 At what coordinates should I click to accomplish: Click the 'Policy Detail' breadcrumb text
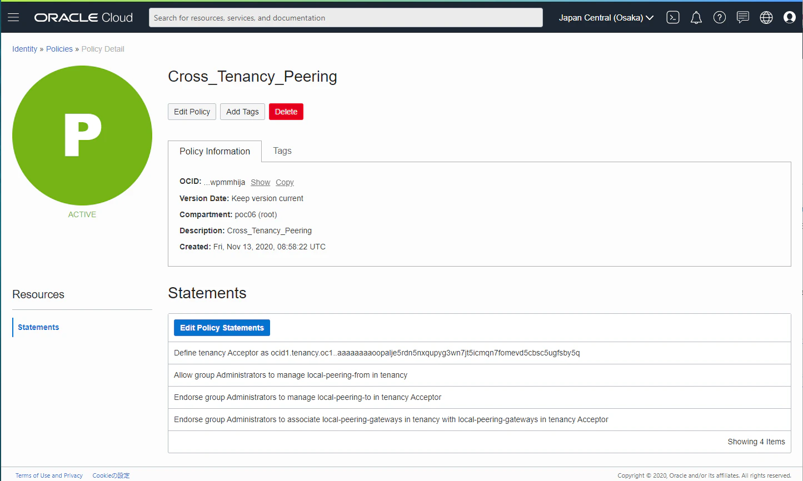tap(103, 49)
